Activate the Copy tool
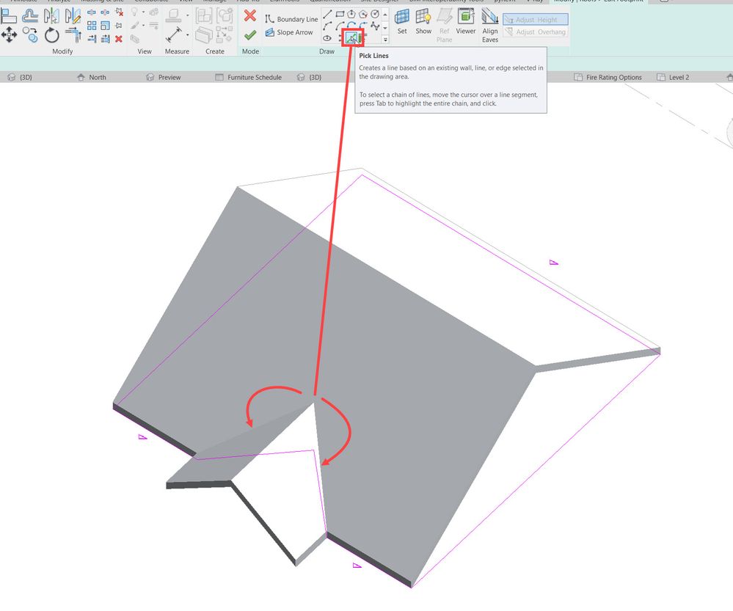733x611 pixels. (30, 34)
